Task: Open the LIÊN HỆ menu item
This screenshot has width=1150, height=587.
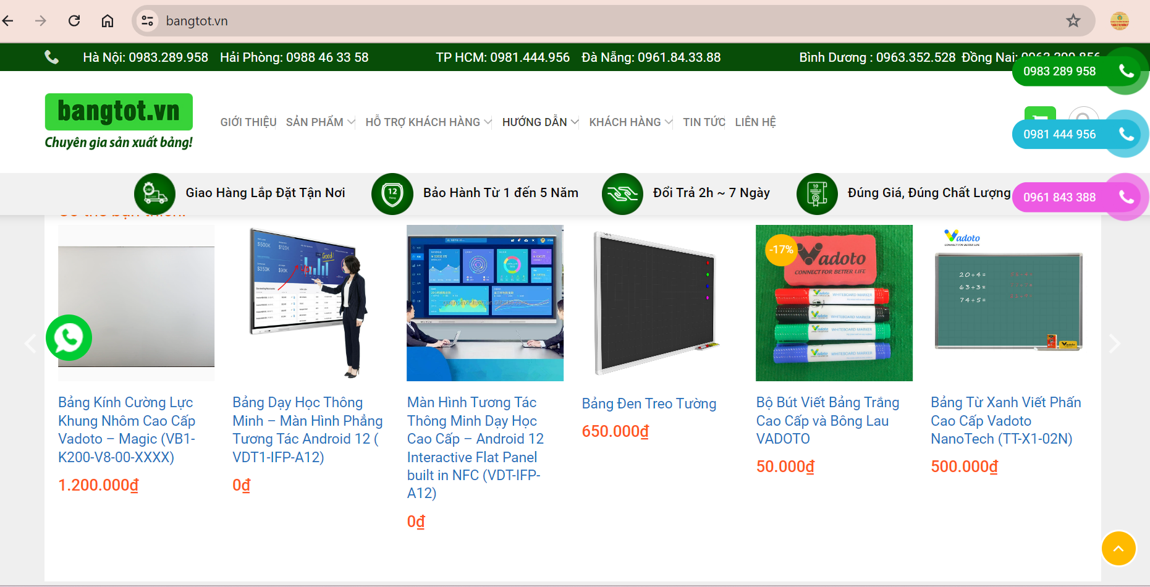Action: (x=755, y=122)
